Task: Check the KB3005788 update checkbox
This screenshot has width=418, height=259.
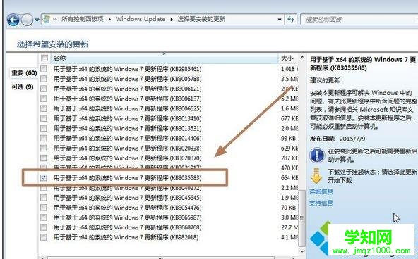Action: 44,79
